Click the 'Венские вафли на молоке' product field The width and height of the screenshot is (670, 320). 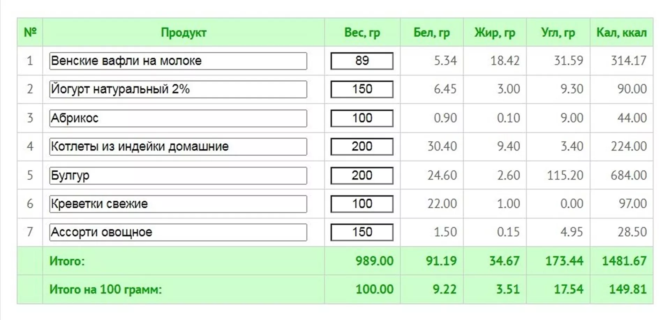(178, 61)
